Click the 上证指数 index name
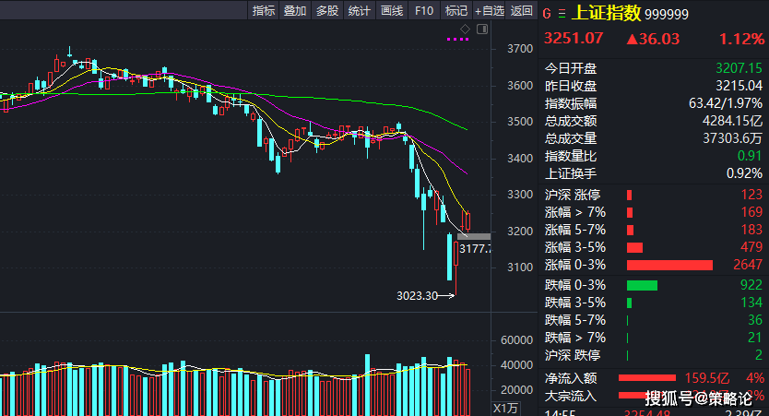Screen dimensions: 769x416 [x=606, y=13]
